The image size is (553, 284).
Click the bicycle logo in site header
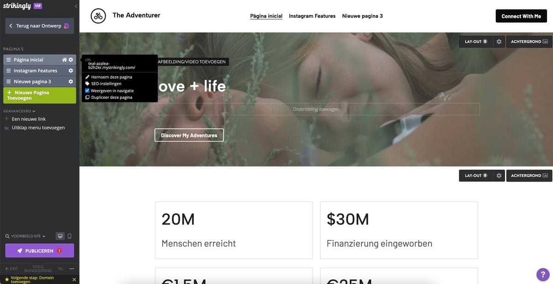[x=98, y=16]
